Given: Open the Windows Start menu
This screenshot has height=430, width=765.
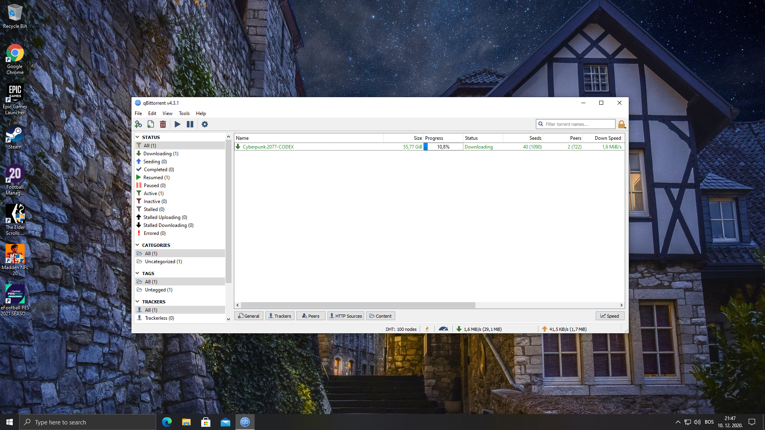Looking at the screenshot, I should coord(10,422).
